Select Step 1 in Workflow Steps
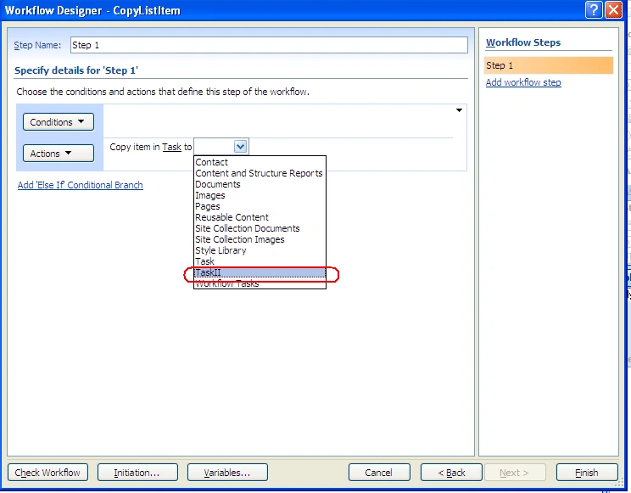The width and height of the screenshot is (631, 493). pyautogui.click(x=549, y=65)
